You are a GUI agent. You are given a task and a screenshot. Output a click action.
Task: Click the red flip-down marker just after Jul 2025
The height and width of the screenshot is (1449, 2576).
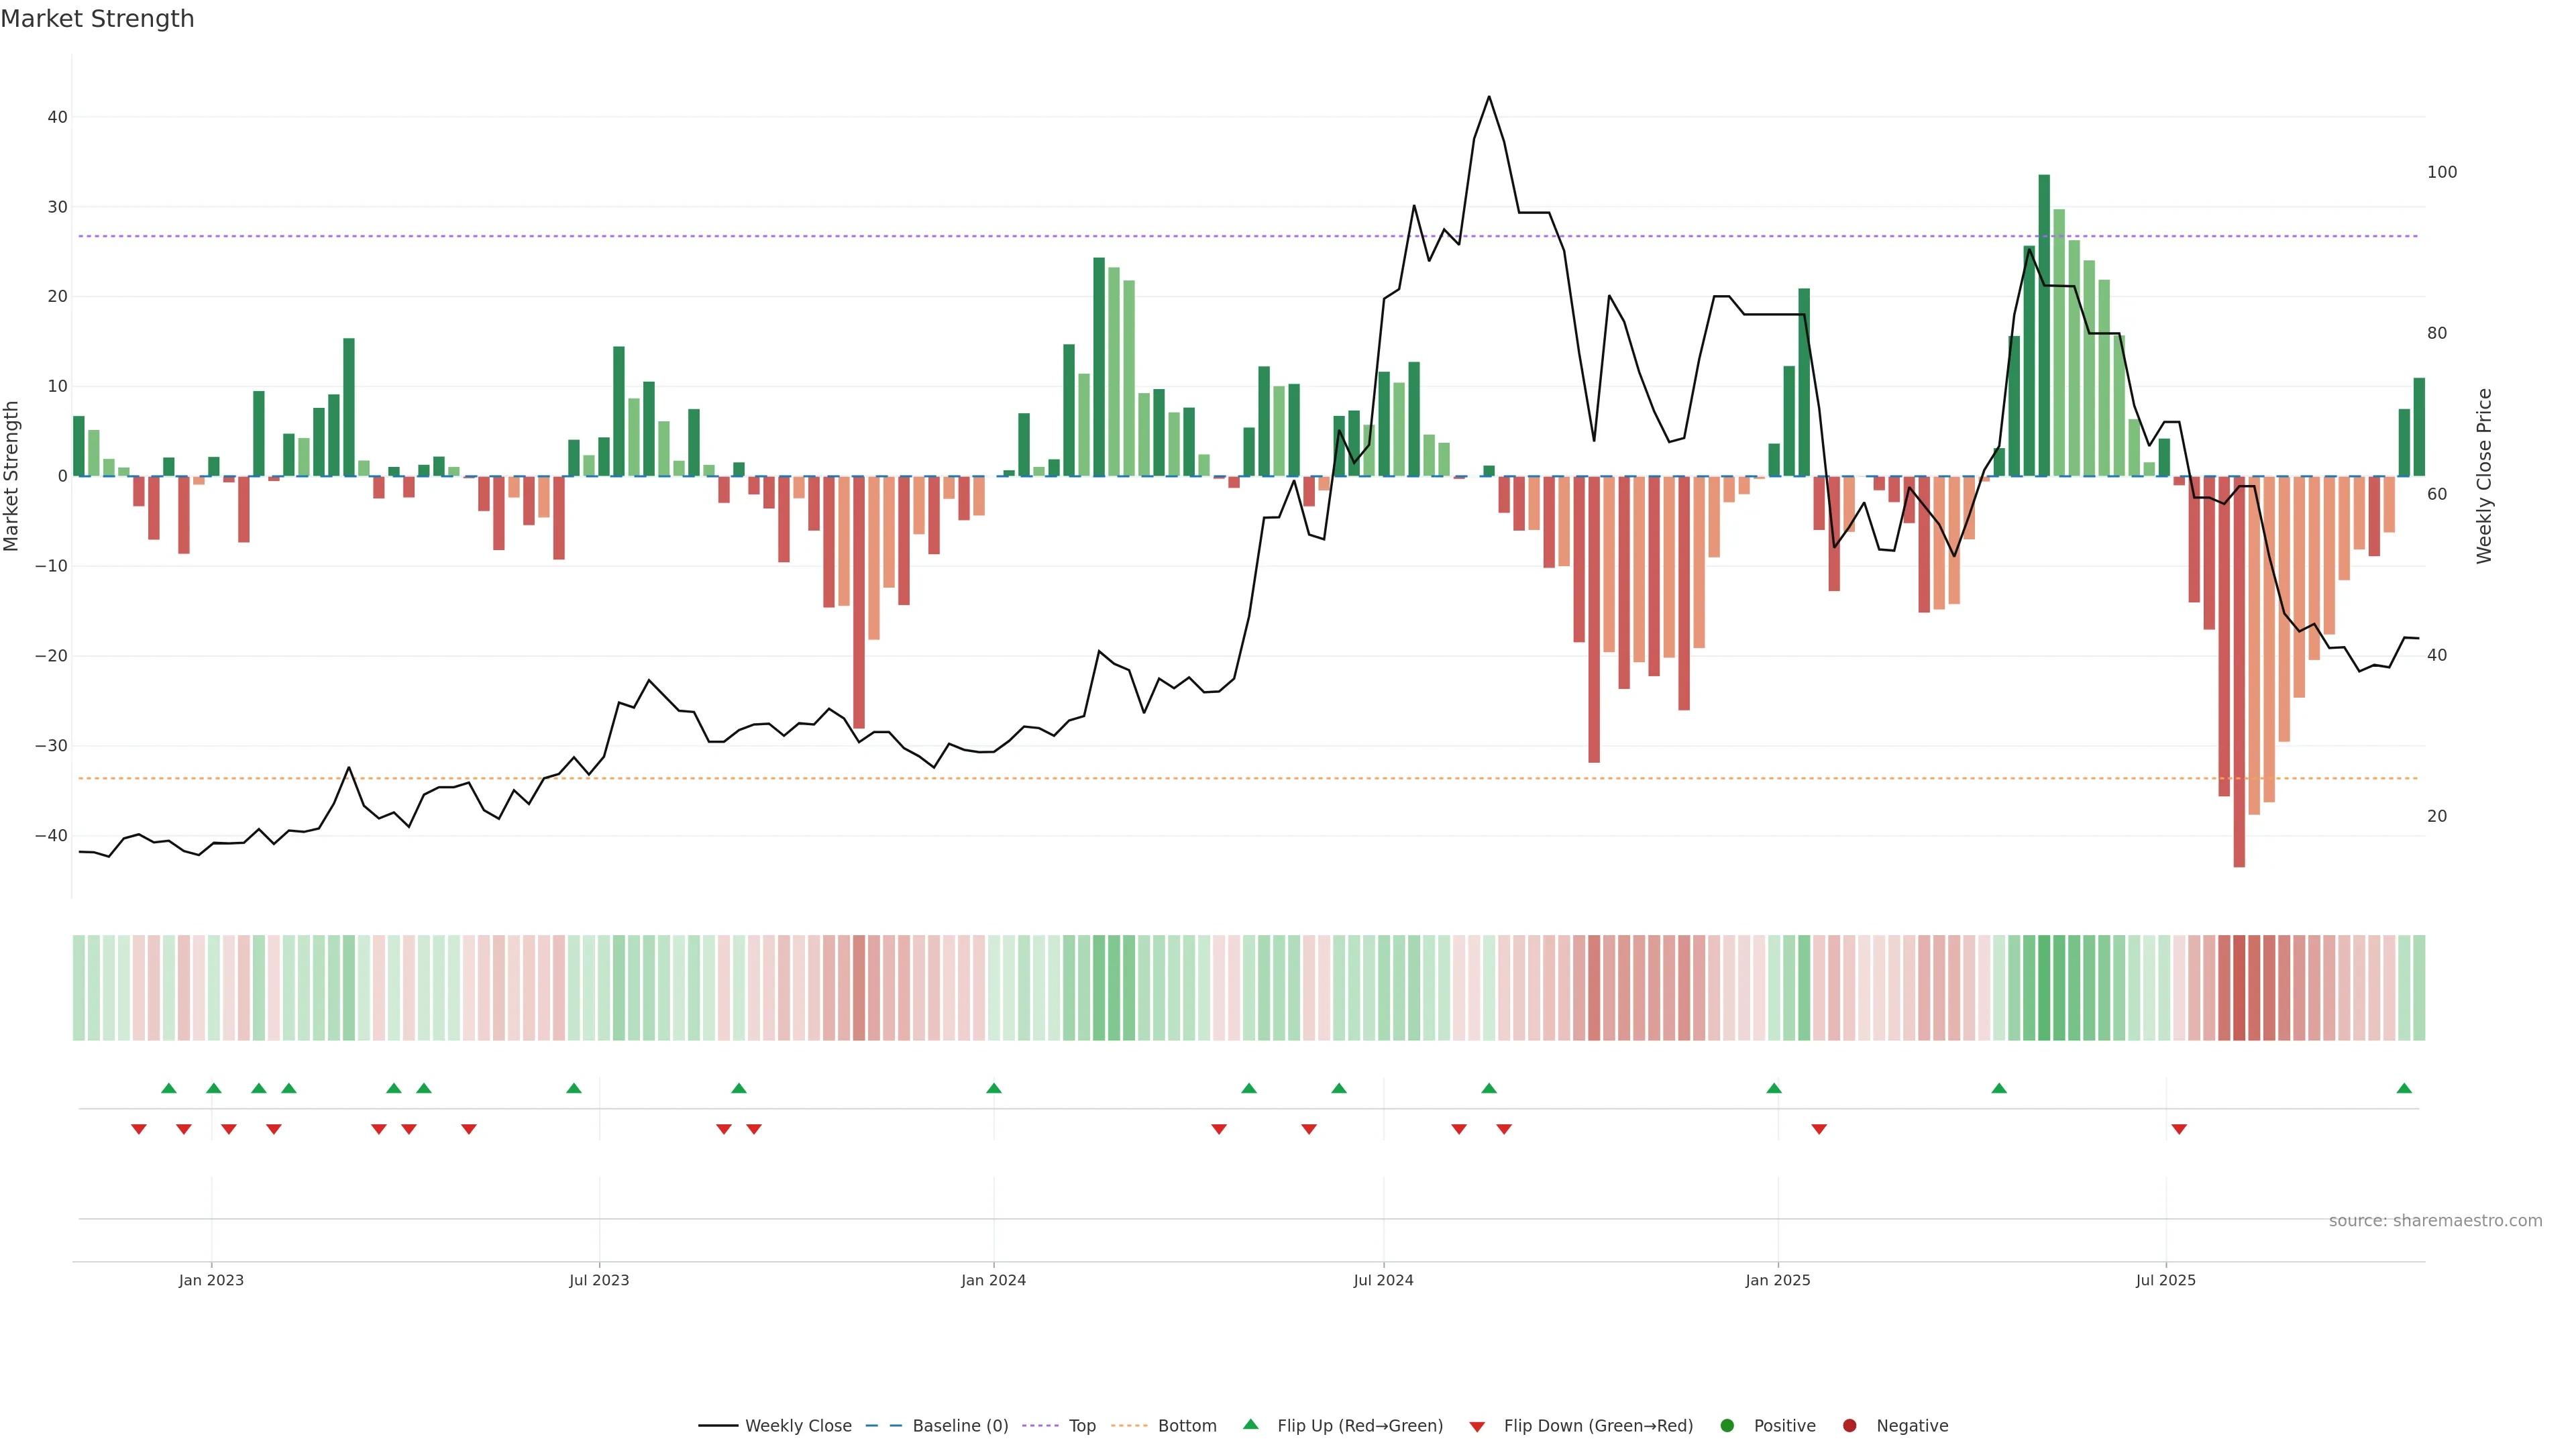[2179, 1129]
